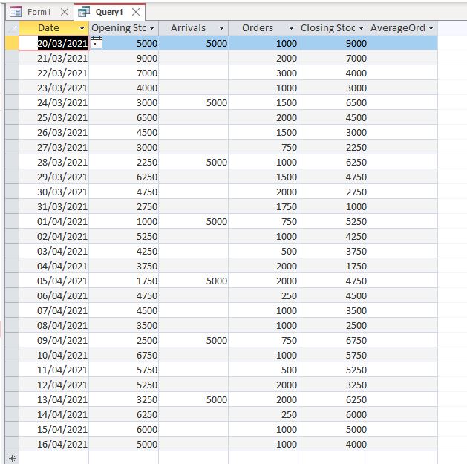Click the date cell 24/03/2021
Screen dimensions: 467x464
coord(54,102)
